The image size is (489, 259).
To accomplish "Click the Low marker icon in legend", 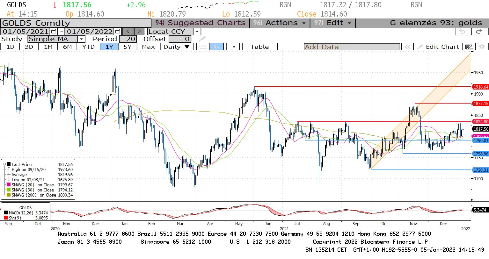I will 9,180.
